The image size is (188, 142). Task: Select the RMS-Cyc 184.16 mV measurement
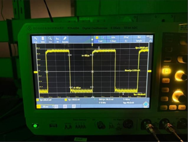106,99
